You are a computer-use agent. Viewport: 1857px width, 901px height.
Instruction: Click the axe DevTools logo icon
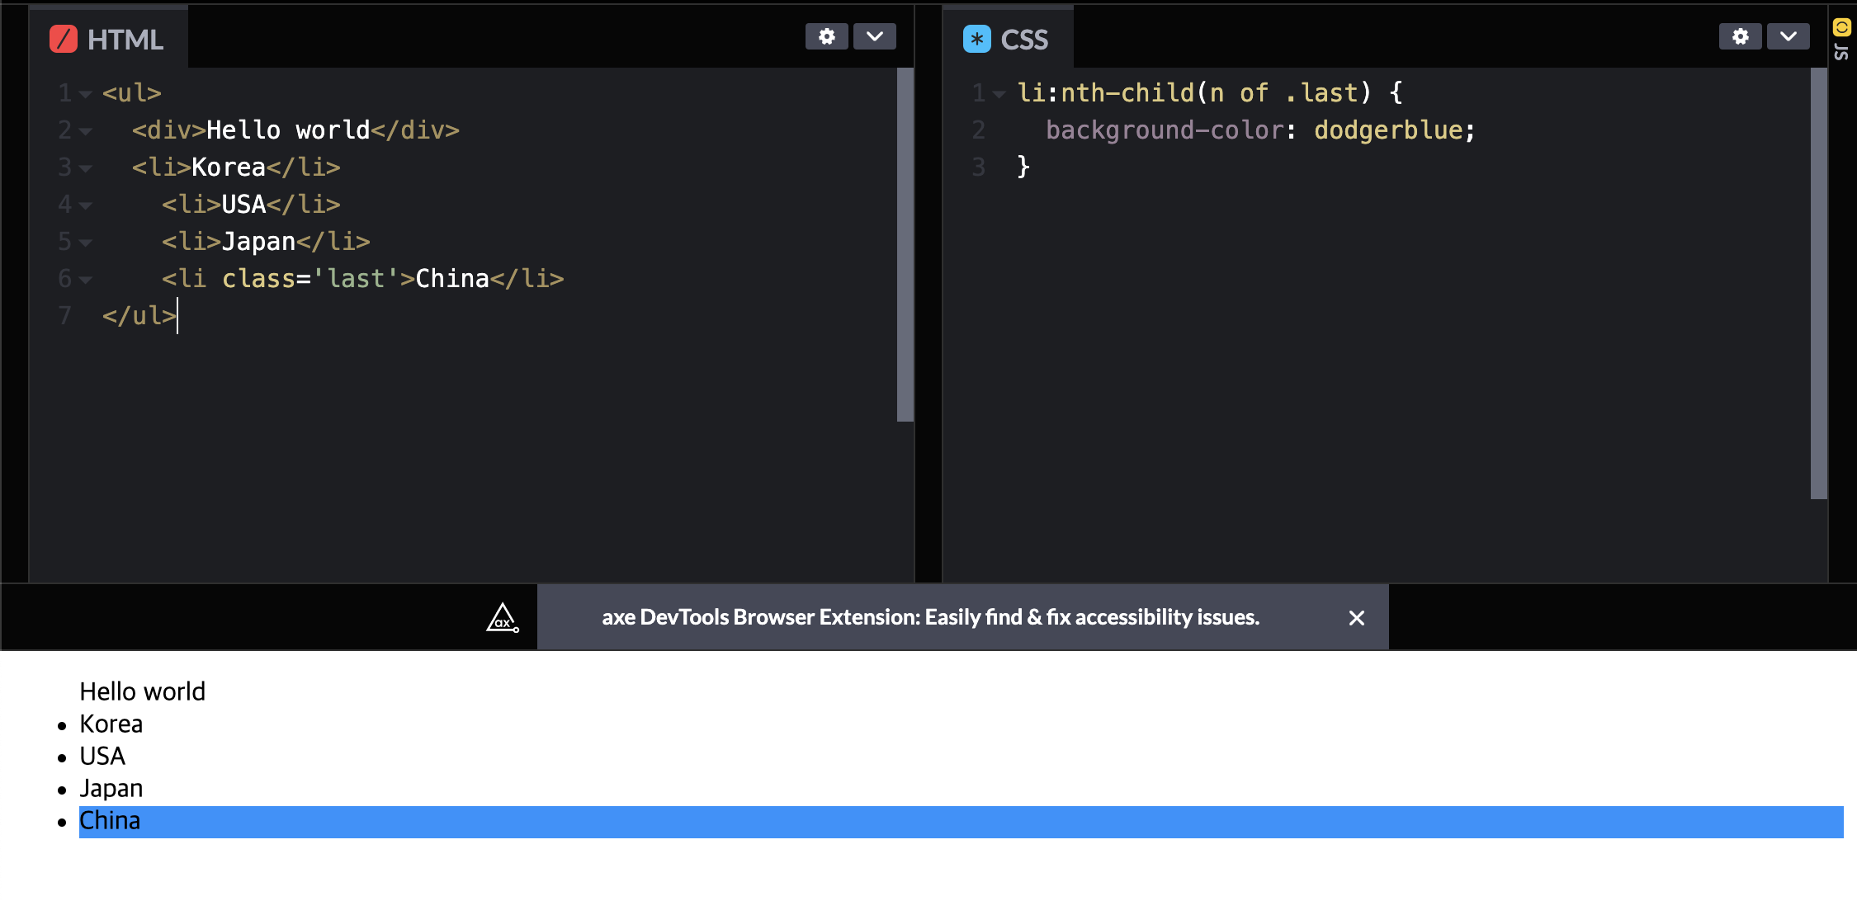502,617
